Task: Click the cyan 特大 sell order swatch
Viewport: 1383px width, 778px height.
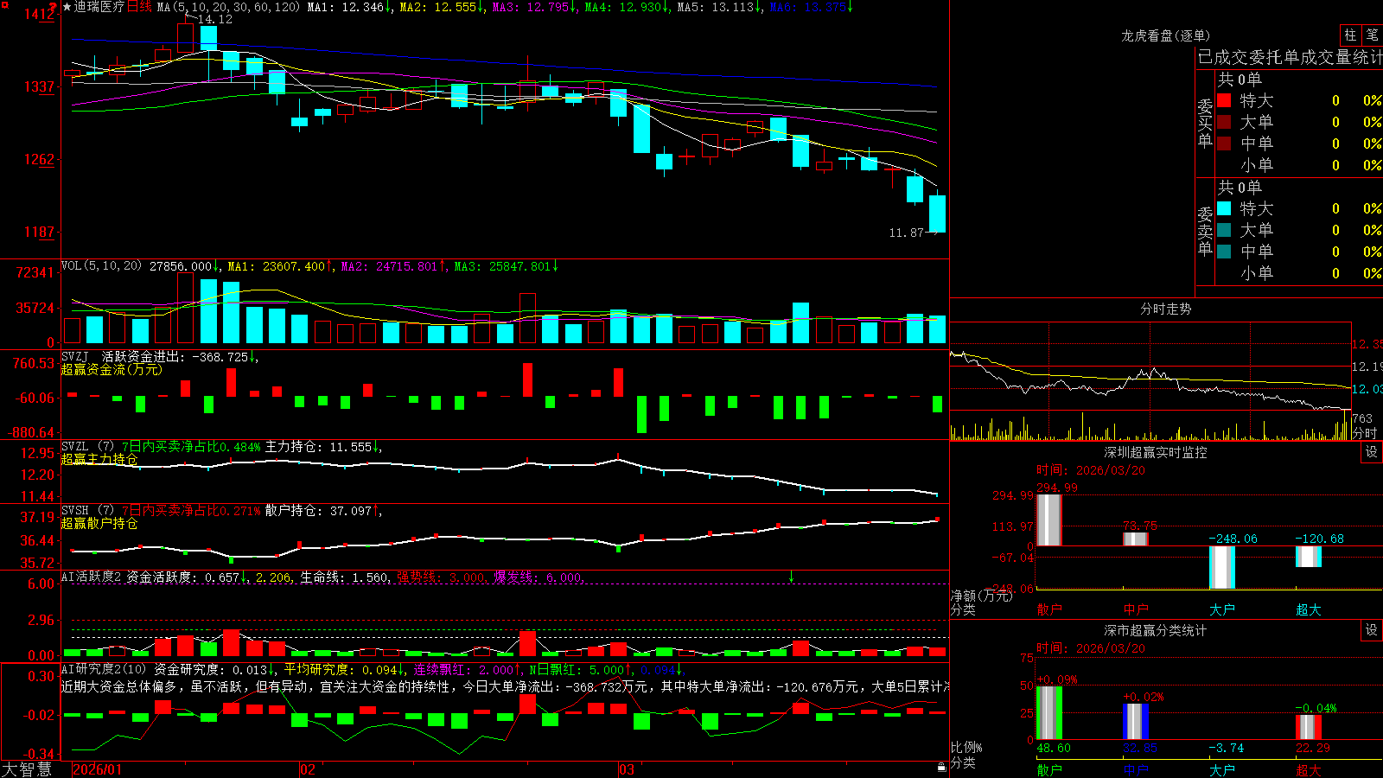Action: tap(1224, 208)
